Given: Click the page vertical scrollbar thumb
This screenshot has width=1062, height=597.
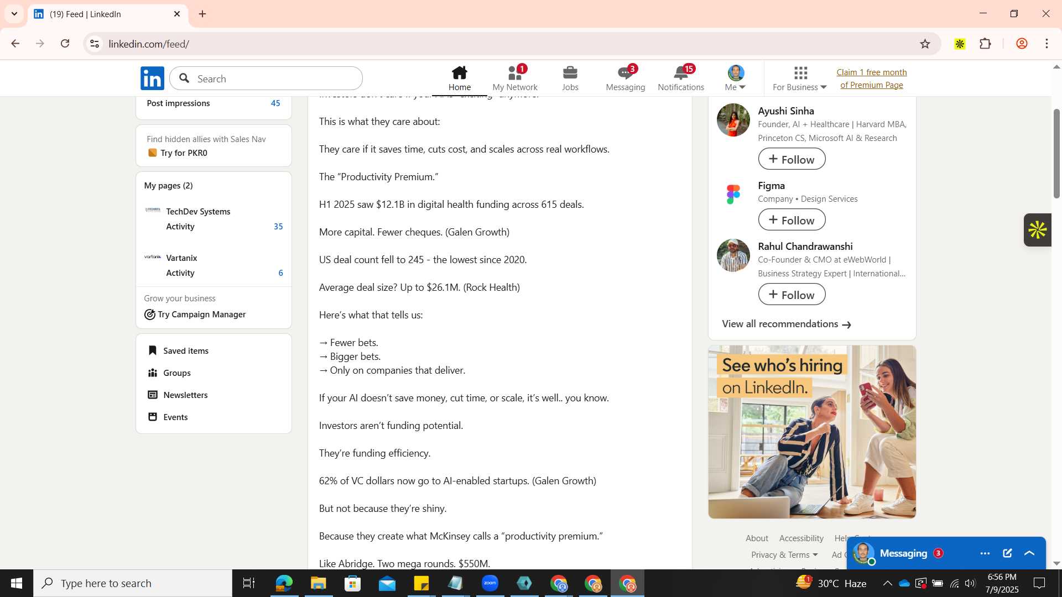Looking at the screenshot, I should (1056, 153).
